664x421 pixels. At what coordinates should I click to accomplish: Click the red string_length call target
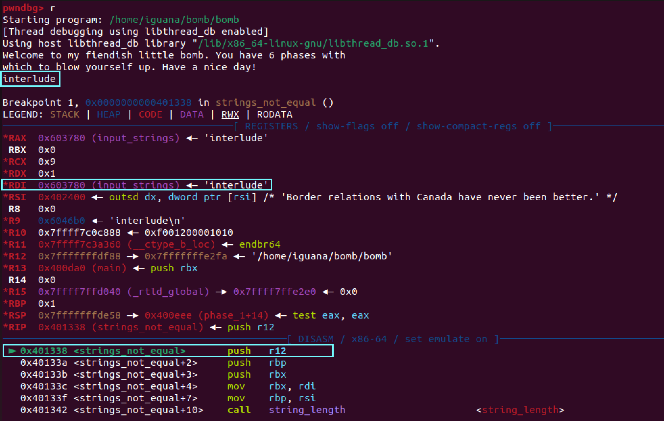520,410
